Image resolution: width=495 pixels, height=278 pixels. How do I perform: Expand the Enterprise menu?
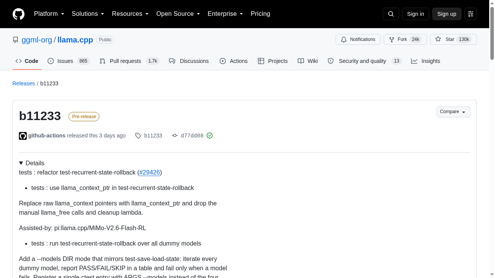225,14
